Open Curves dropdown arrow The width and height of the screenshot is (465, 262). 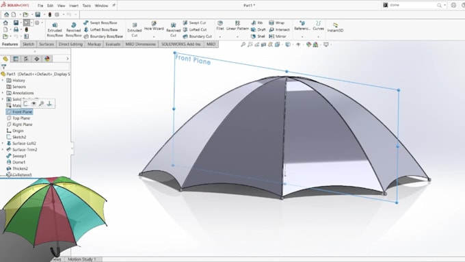[318, 37]
